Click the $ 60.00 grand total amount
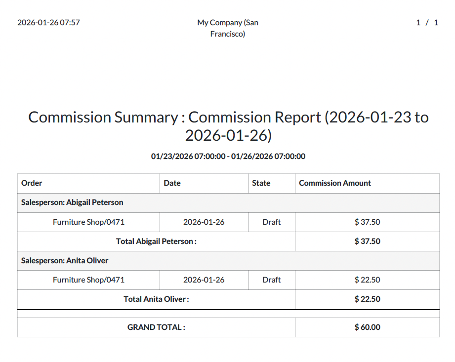Image resolution: width=455 pixels, height=362 pixels. pos(368,327)
